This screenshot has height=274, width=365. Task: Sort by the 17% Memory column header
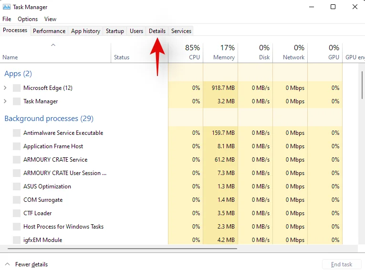point(220,53)
